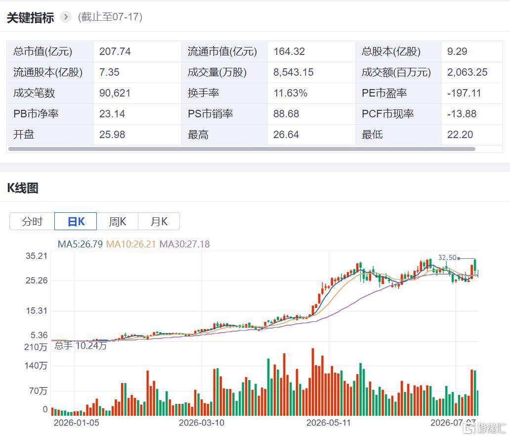Click the horizontal scrollbar under the metrics table
510x438 pixels.
point(242,149)
